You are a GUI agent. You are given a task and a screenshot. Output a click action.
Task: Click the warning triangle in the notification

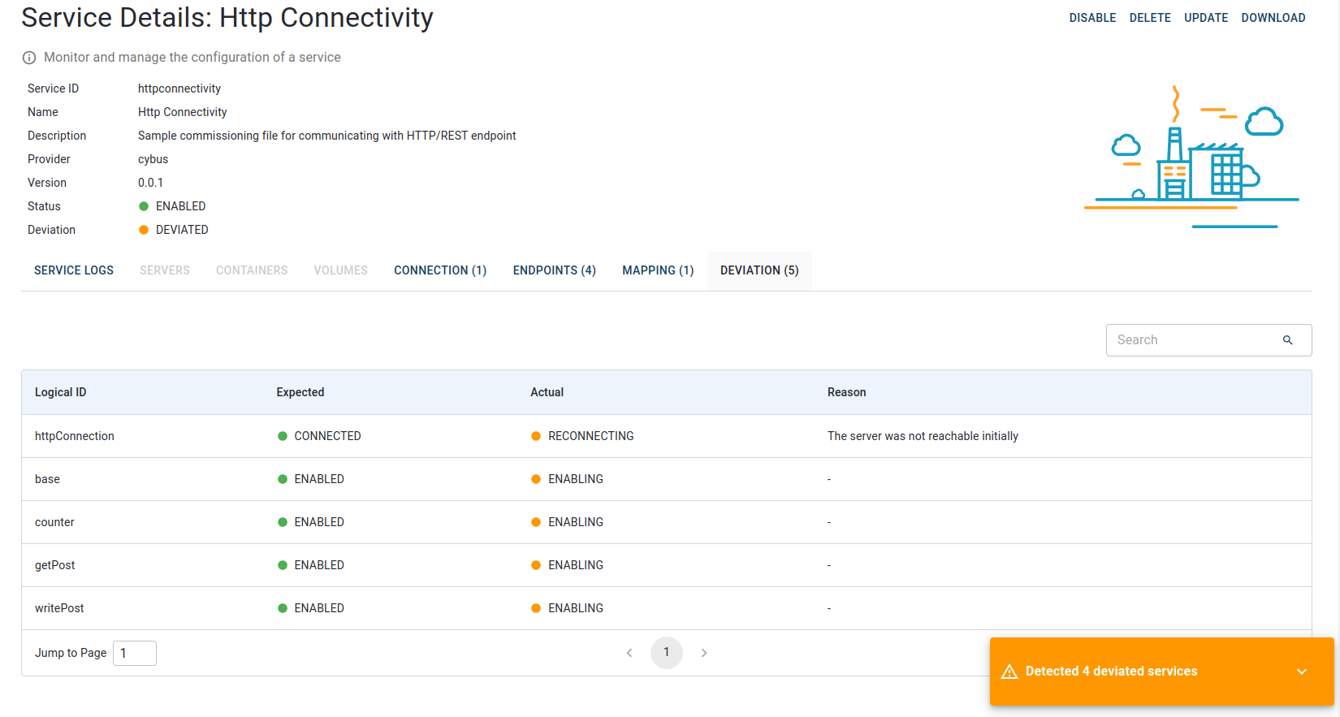tap(1009, 672)
